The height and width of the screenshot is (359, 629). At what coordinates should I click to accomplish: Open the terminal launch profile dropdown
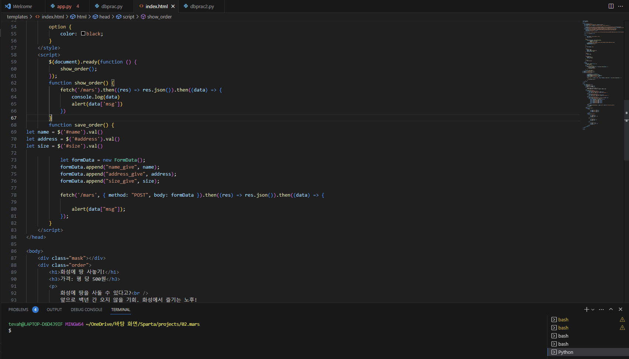click(593, 310)
